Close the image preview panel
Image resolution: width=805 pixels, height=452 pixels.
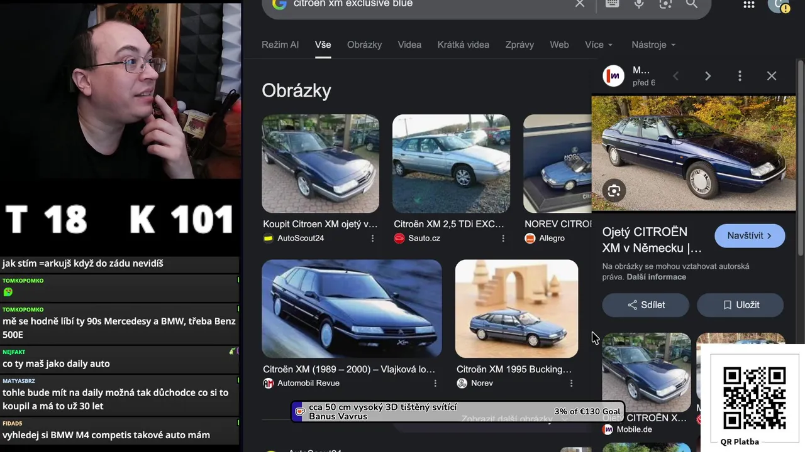pyautogui.click(x=772, y=76)
